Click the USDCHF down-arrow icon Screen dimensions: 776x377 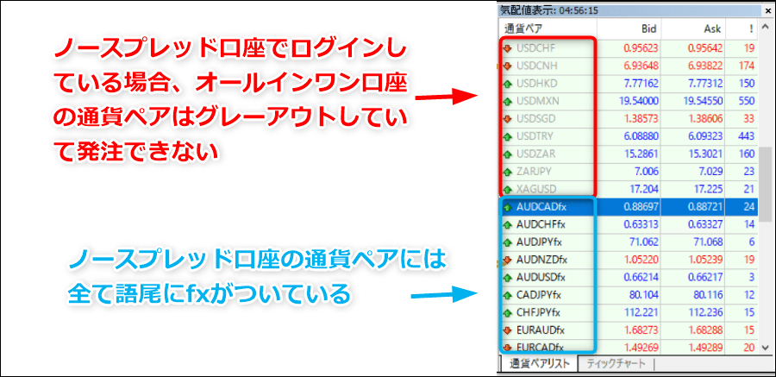[507, 48]
